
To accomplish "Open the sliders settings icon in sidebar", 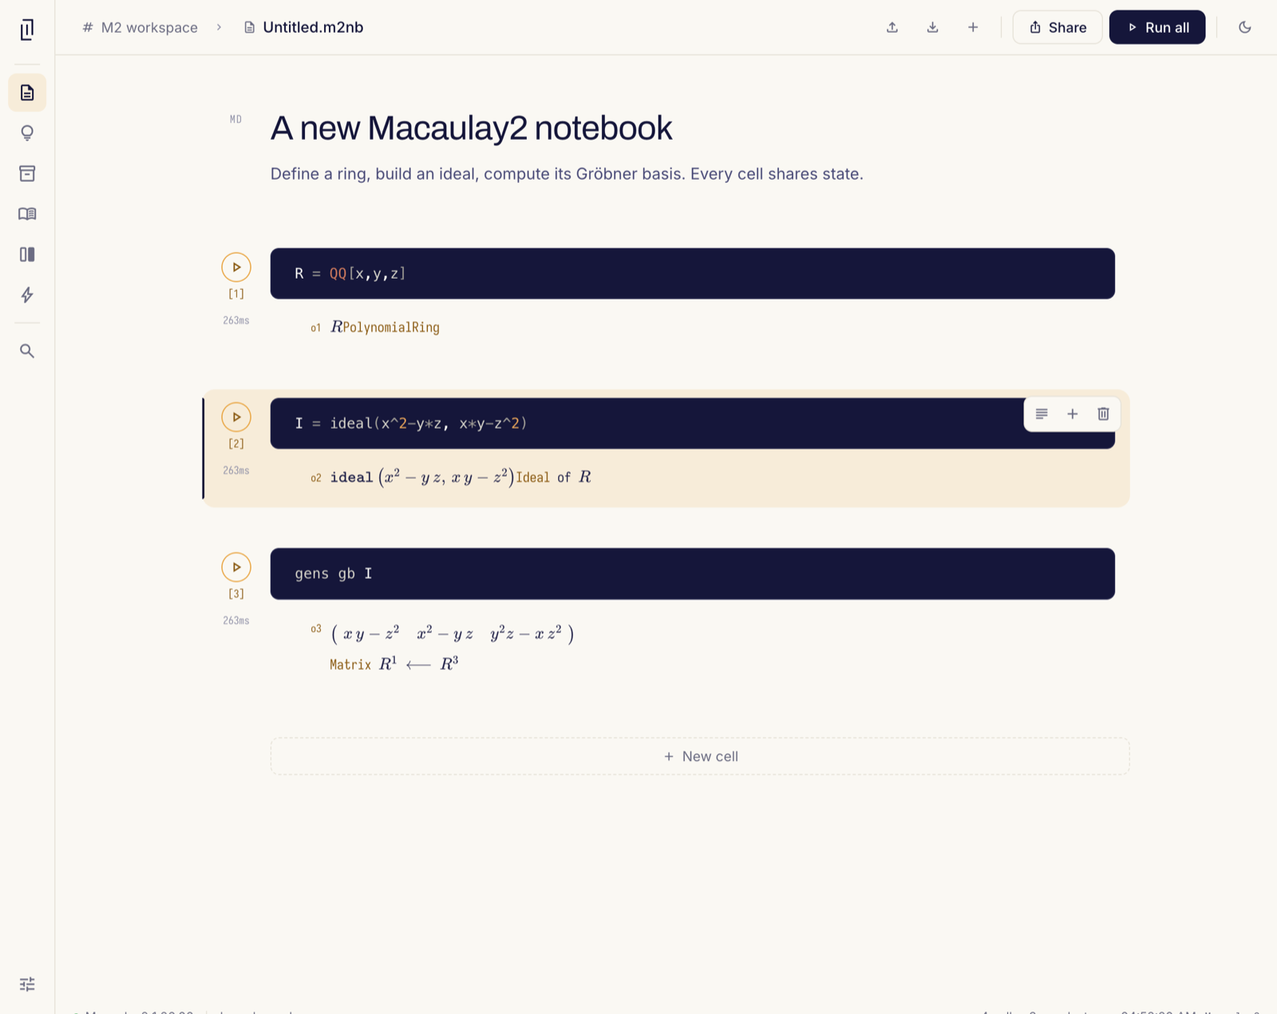I will [27, 984].
